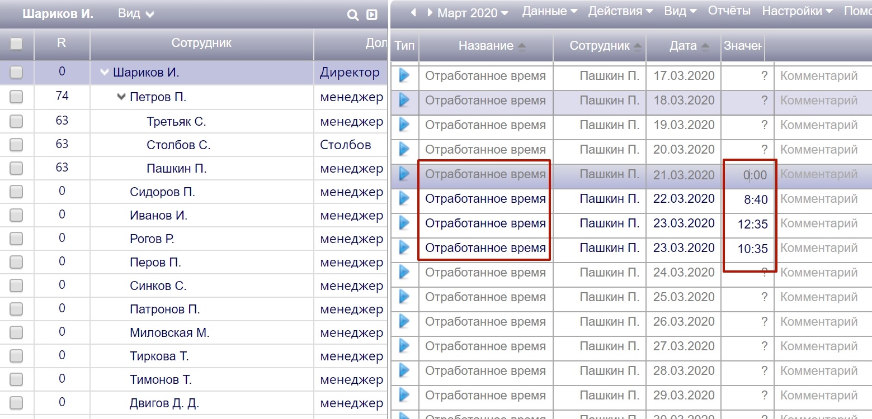Image resolution: width=872 pixels, height=419 pixels.
Task: Check the box next to Сидоров П.
Action: click(16, 192)
